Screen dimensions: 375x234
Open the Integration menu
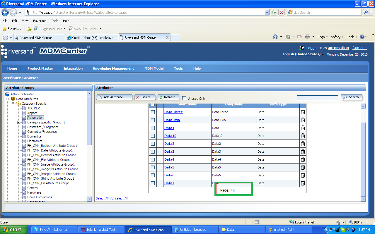(73, 68)
